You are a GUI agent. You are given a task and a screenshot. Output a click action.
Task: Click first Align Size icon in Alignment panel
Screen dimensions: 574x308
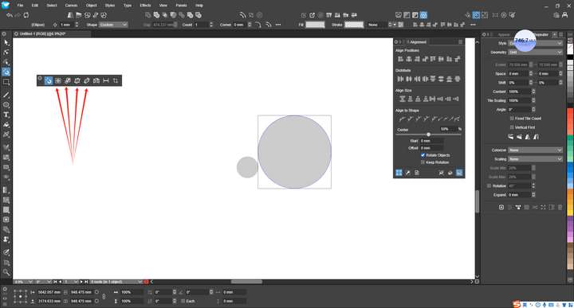[x=402, y=99]
